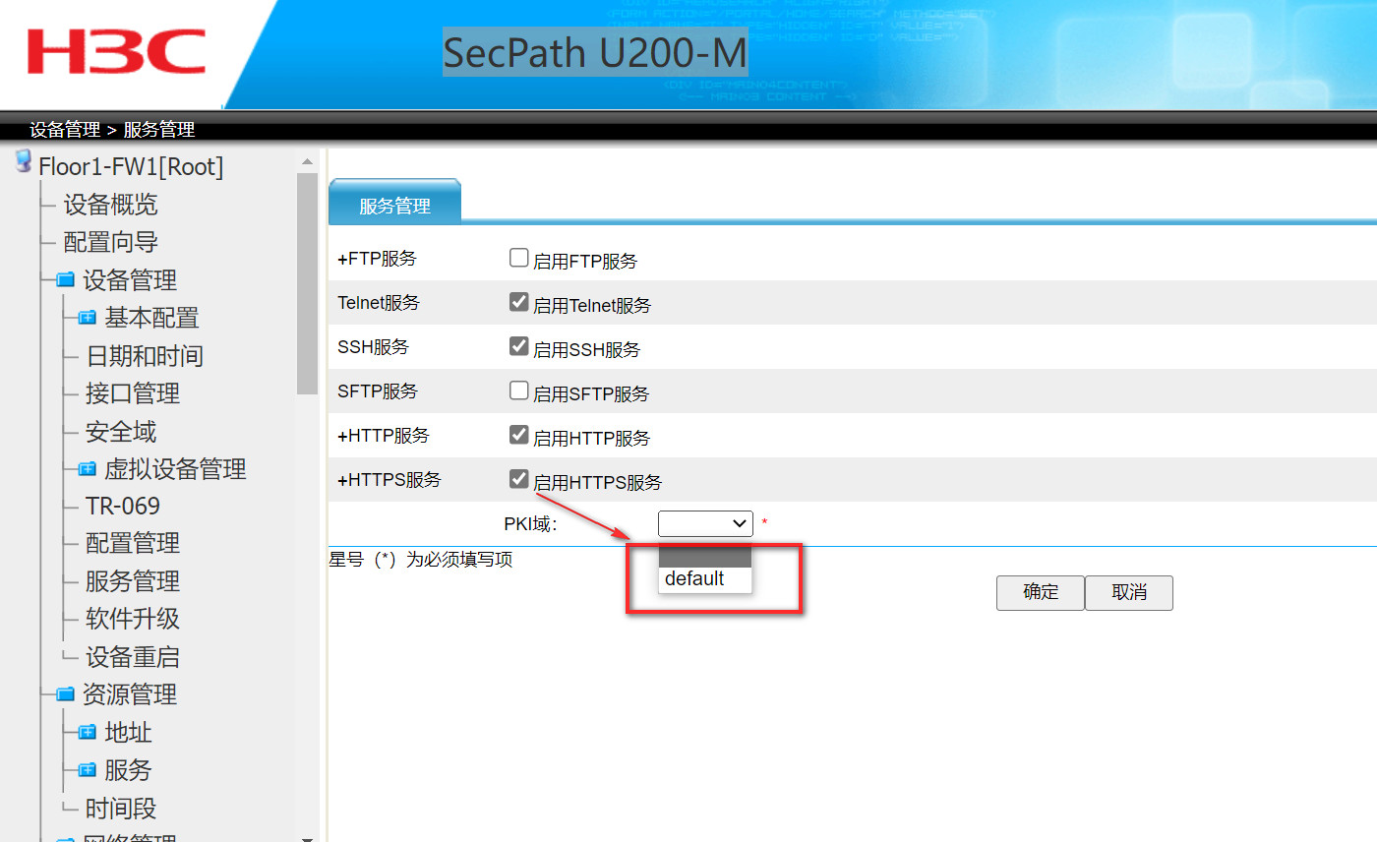Click the Telnet服务 row label
The height and width of the screenshot is (842, 1377).
(x=378, y=303)
